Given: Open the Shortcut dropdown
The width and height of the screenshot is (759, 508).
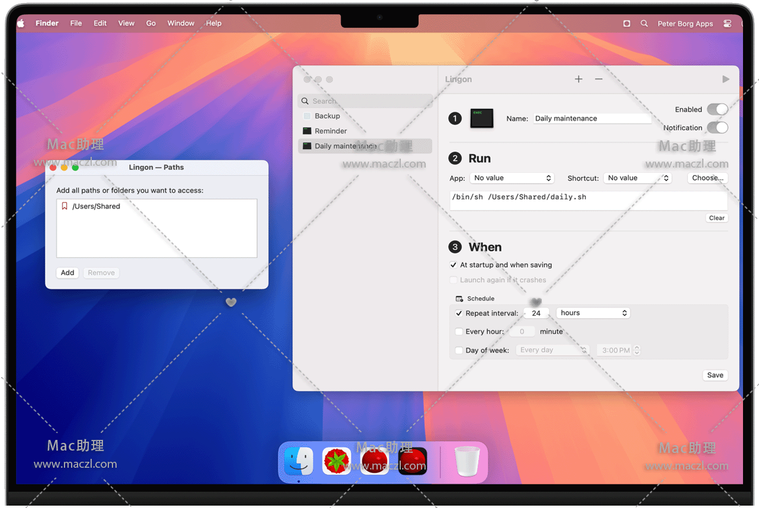Looking at the screenshot, I should click(x=638, y=178).
